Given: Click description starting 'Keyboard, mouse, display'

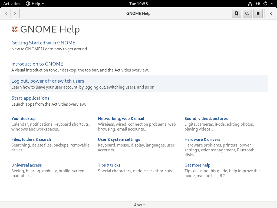Looking at the screenshot, I should click(136, 148).
